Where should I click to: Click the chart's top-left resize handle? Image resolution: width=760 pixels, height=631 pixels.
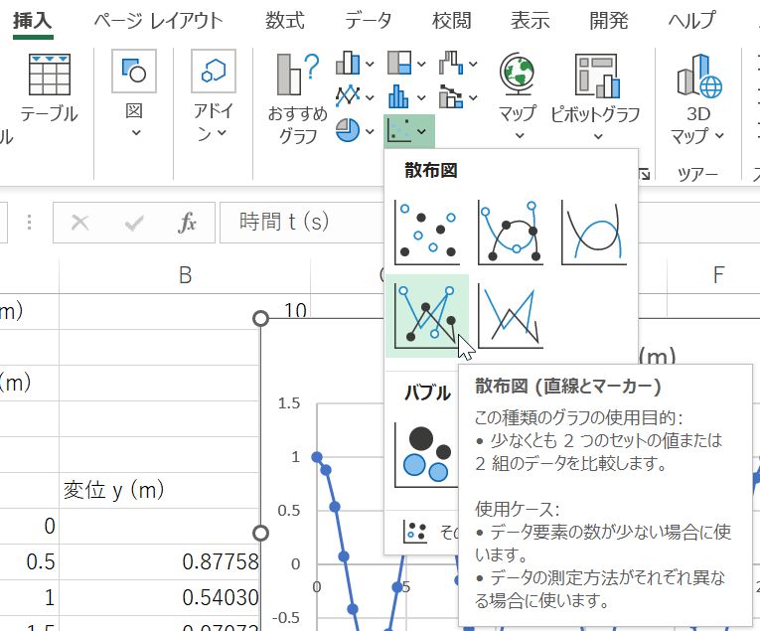260,318
